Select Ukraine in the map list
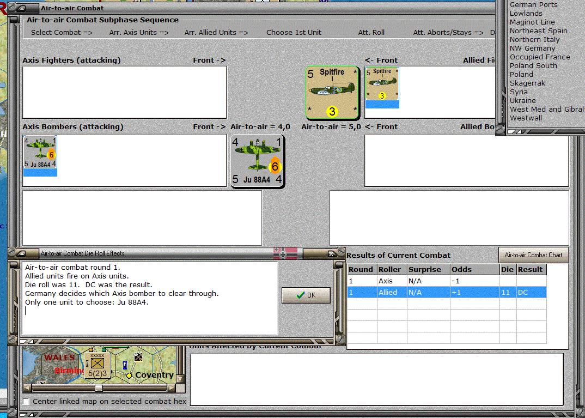This screenshot has width=585, height=418. pos(523,100)
